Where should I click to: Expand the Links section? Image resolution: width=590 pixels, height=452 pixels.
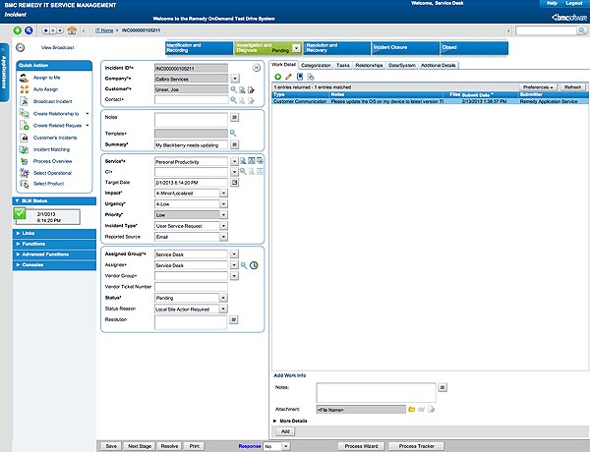tap(54, 234)
